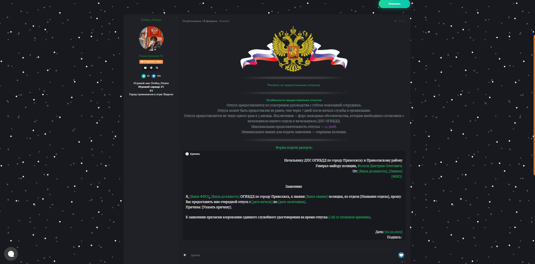Click the round ignore icon between envelope and magnifier
The image size is (535, 264).
pos(151,68)
